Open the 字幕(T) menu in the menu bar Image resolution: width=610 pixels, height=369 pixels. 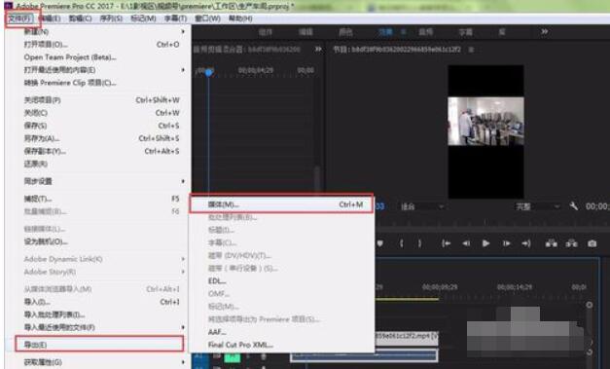pos(175,18)
